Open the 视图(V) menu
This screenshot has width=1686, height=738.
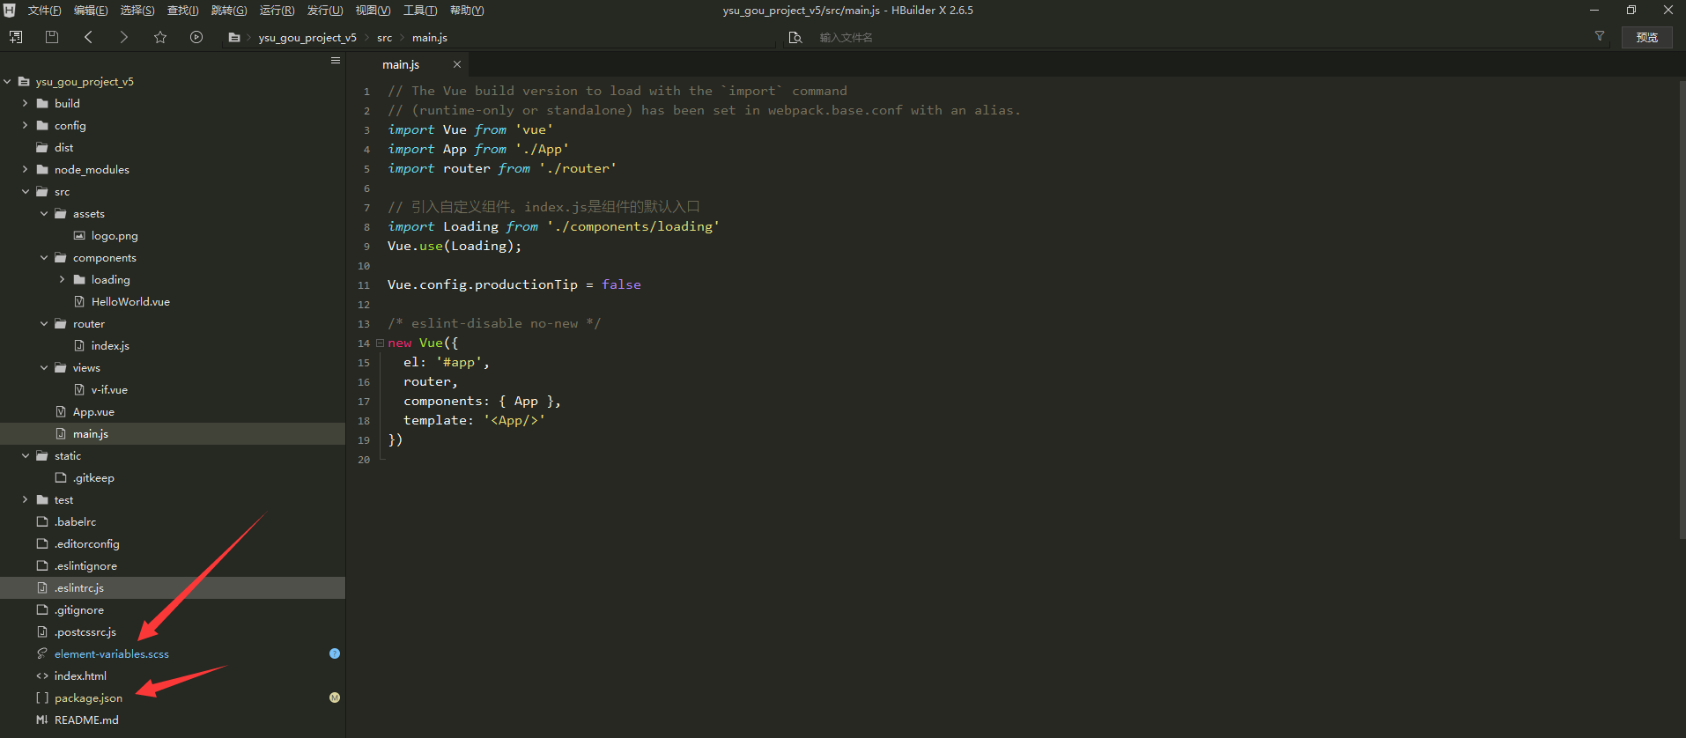point(373,11)
